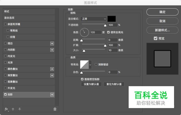Enable the 光泽 checkbox
181x115 pixels.
[x=5, y=62]
